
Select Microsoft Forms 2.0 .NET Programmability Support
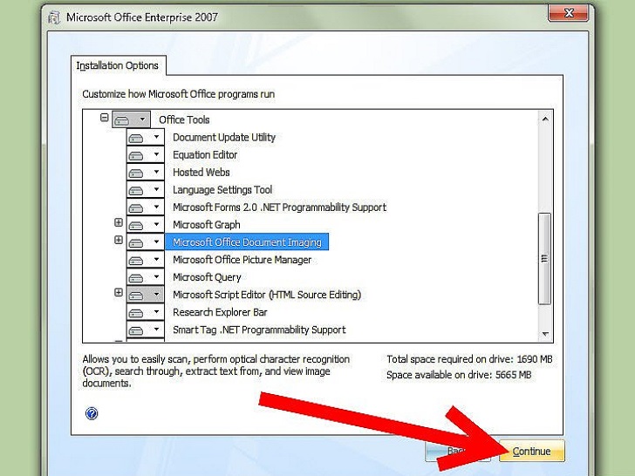[x=279, y=207]
